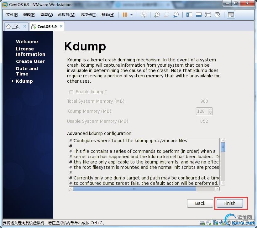
Task: Toggle the library sidebar view icon
Action: tap(189, 15)
